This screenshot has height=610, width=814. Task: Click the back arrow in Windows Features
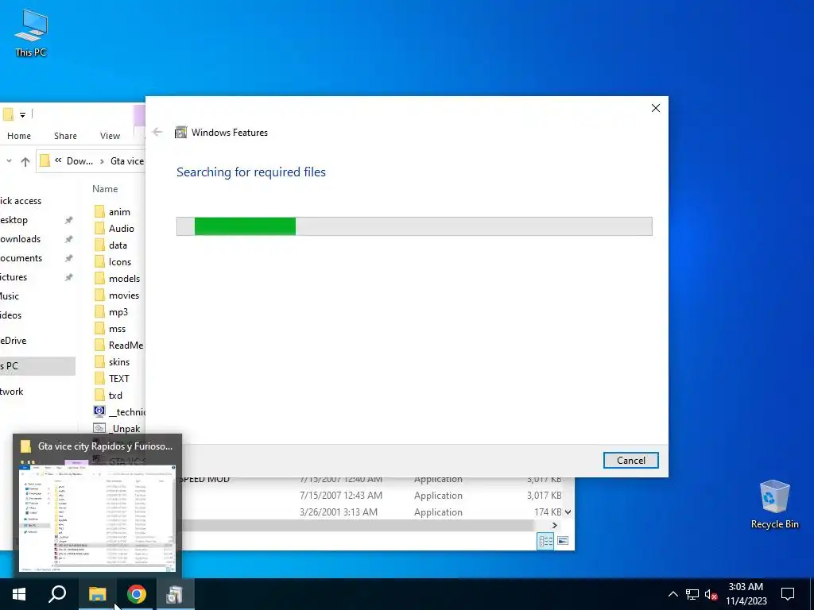click(x=157, y=133)
